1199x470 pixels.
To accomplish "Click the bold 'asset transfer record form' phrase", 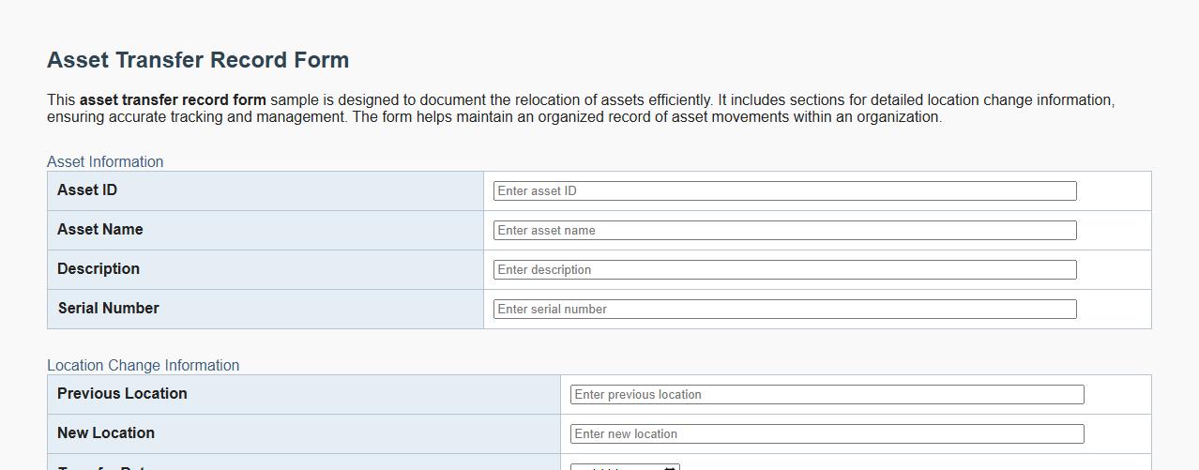I will 173,99.
